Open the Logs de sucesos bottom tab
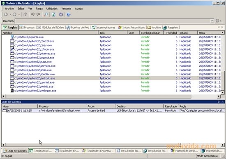This screenshot has height=159, width=226. click(15, 151)
